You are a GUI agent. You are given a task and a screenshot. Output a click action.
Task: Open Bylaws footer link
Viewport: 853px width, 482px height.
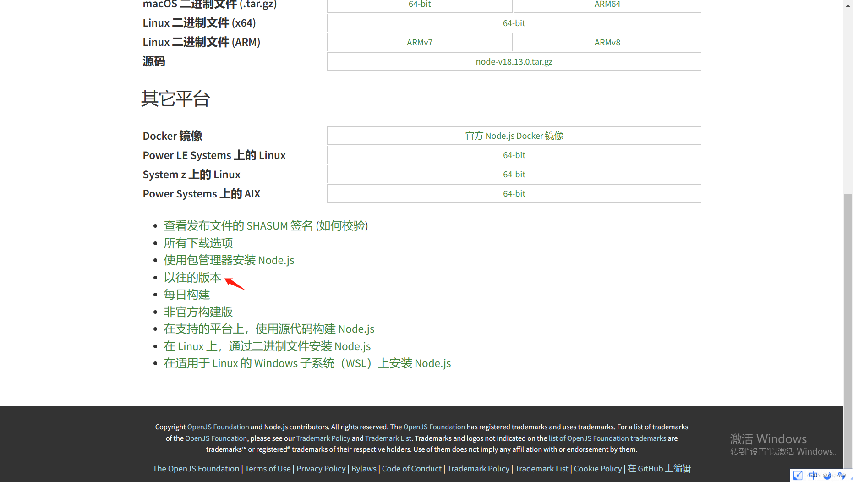pos(364,469)
